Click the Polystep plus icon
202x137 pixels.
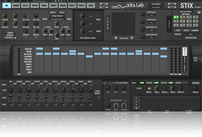(x=116, y=38)
